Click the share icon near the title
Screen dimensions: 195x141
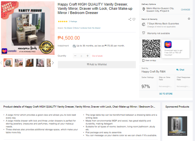(130, 19)
